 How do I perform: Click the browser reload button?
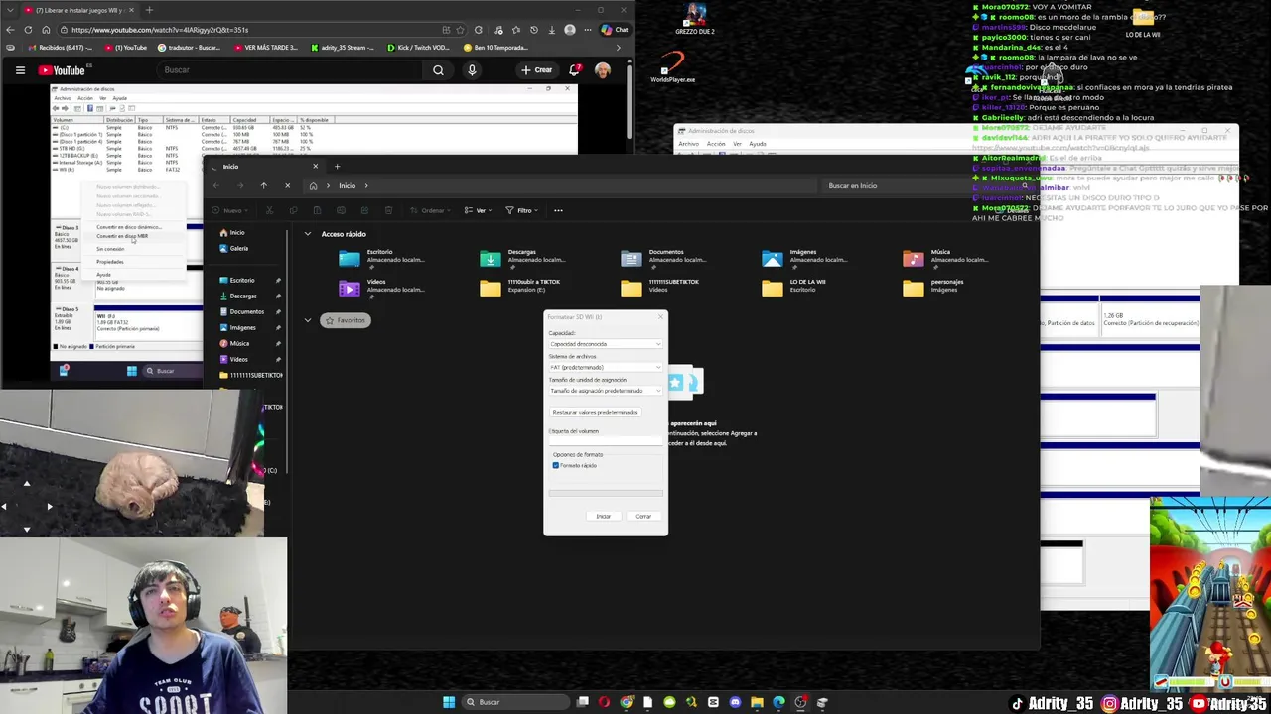(28, 30)
